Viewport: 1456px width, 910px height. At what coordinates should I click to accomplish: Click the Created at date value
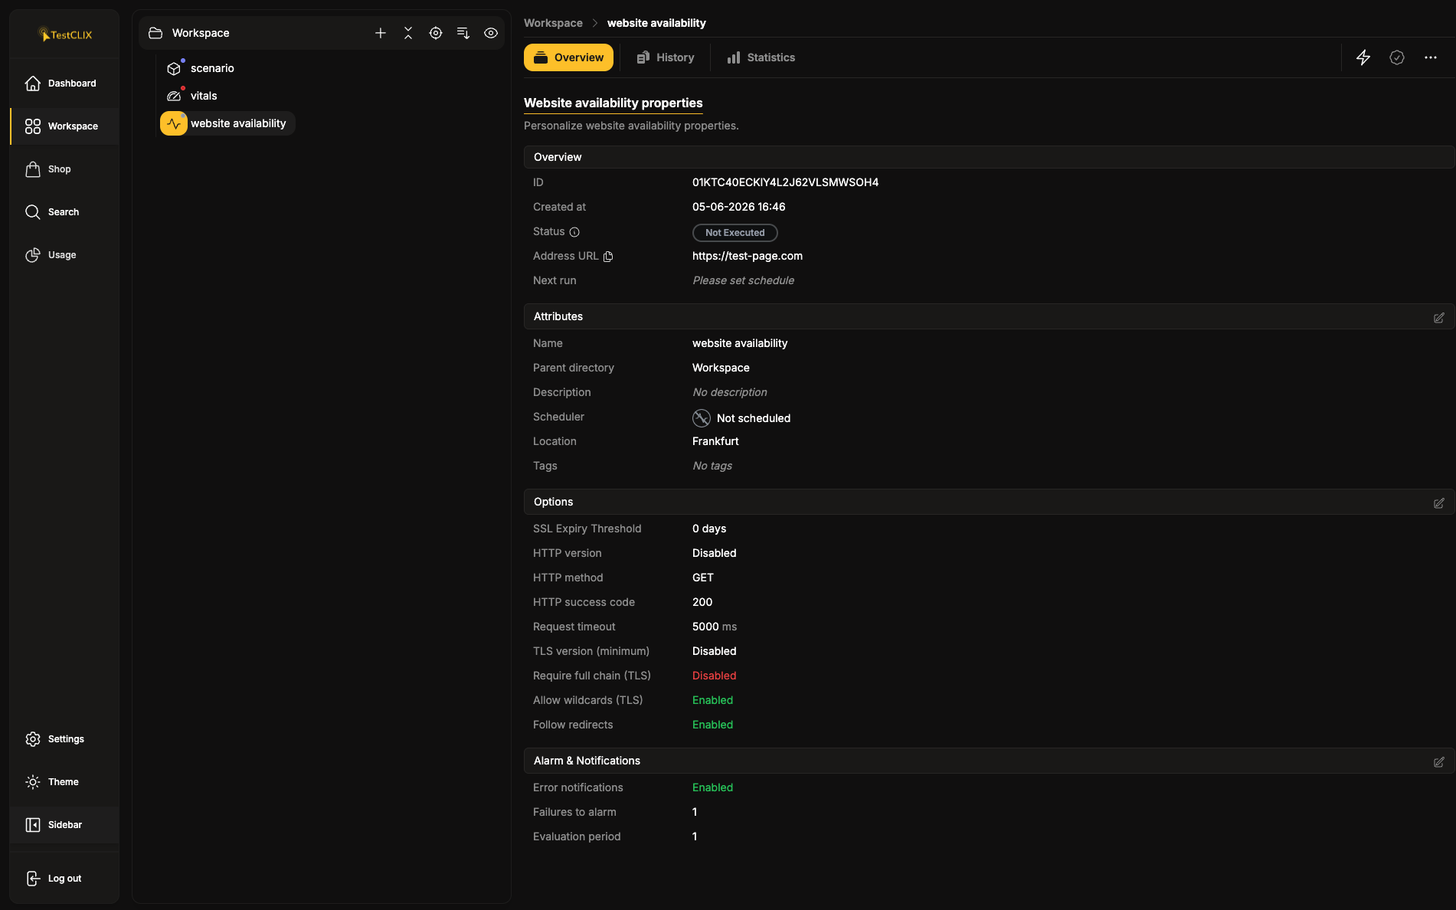pos(738,207)
